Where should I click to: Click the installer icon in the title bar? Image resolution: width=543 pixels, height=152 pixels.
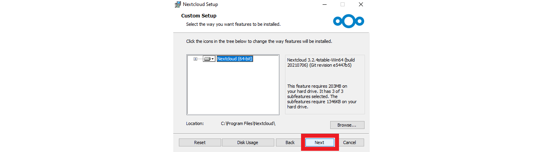click(x=178, y=5)
